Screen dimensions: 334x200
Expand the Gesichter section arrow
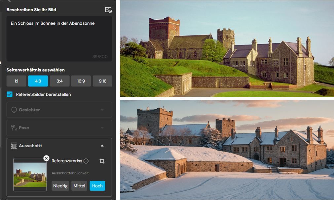coord(102,110)
